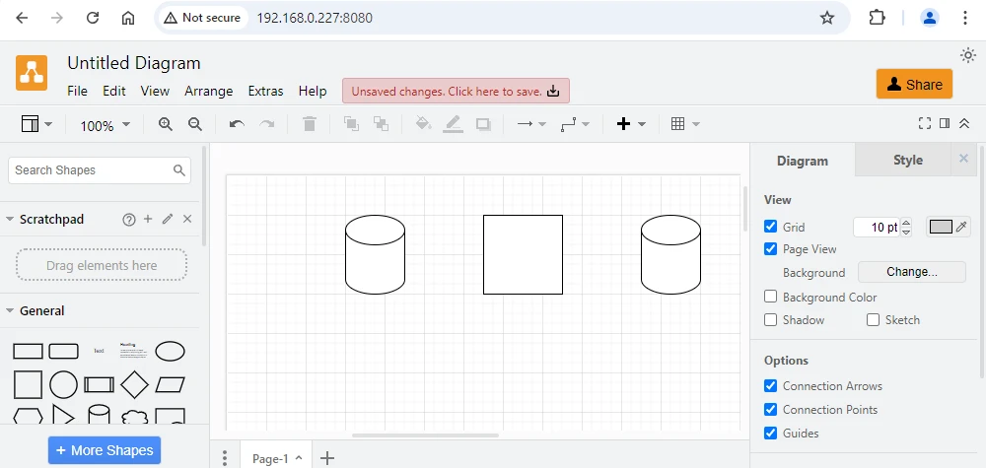Disable the Grid checkbox
Screen dimensions: 986x468
click(x=771, y=227)
